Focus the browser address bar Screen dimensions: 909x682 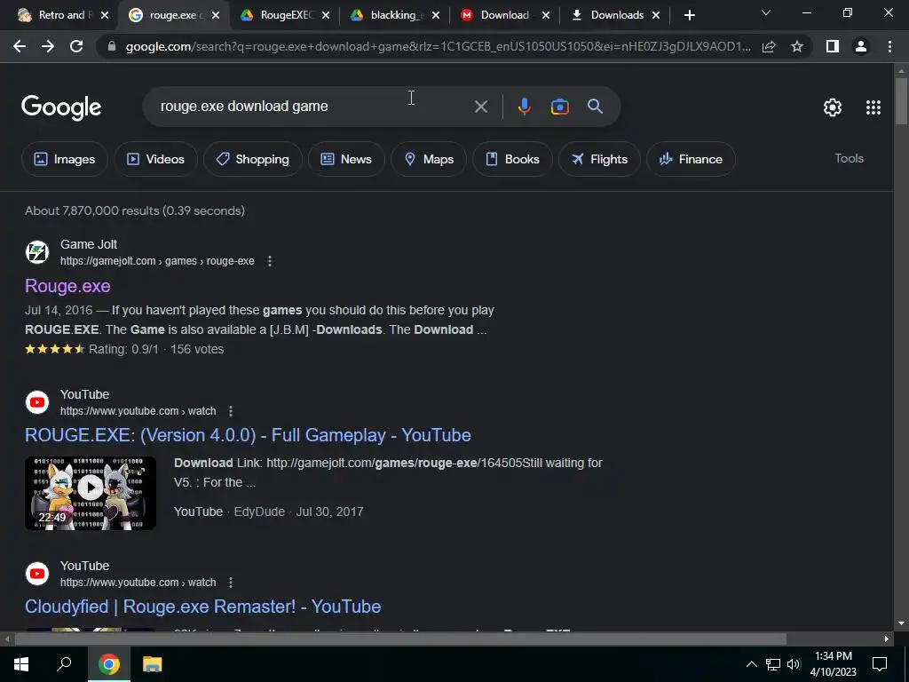click(x=438, y=46)
